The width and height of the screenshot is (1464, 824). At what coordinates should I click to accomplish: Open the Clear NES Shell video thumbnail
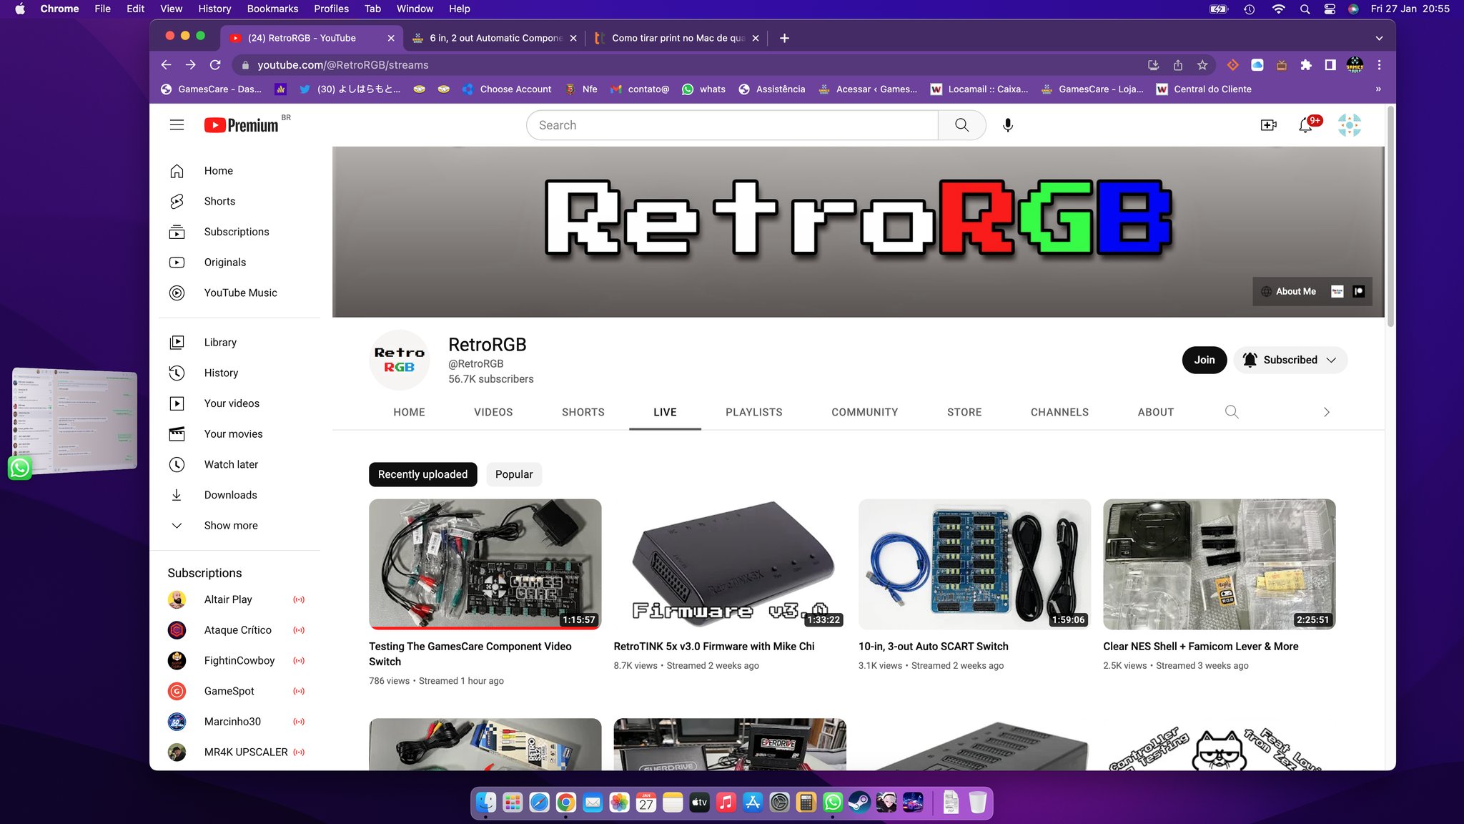click(1219, 564)
